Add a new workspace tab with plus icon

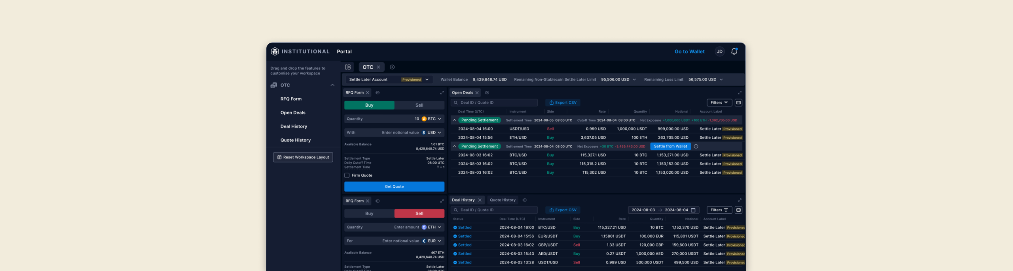click(x=392, y=67)
